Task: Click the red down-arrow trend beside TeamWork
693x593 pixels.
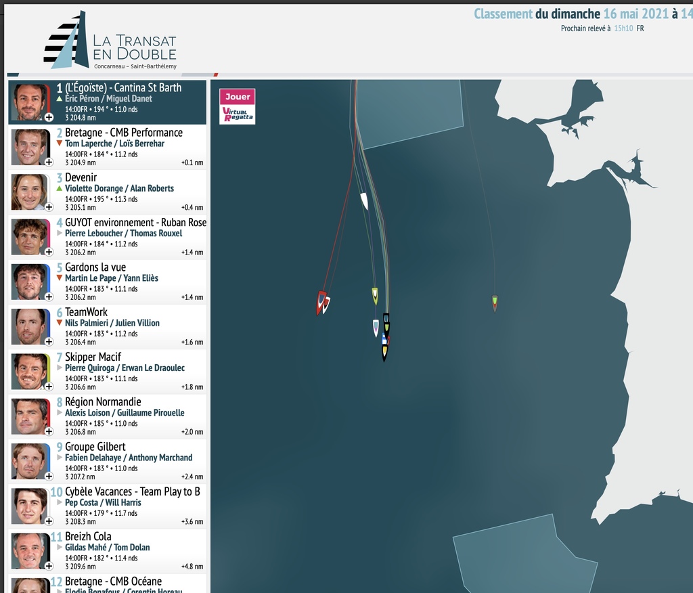Action: pyautogui.click(x=60, y=323)
